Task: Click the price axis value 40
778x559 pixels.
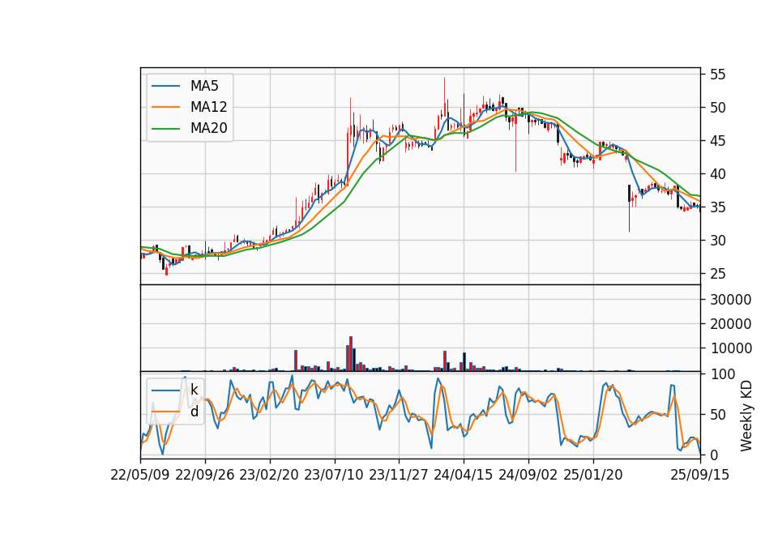Action: point(717,175)
